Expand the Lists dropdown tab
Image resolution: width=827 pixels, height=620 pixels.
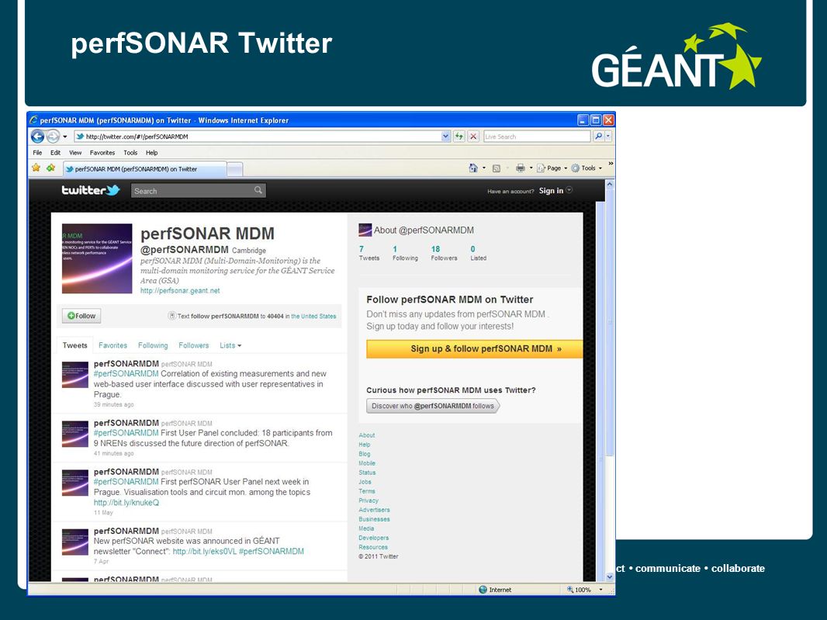click(x=230, y=345)
